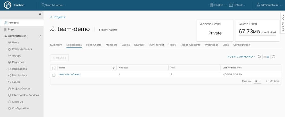Open the Default theme dropdown

click(x=237, y=5)
